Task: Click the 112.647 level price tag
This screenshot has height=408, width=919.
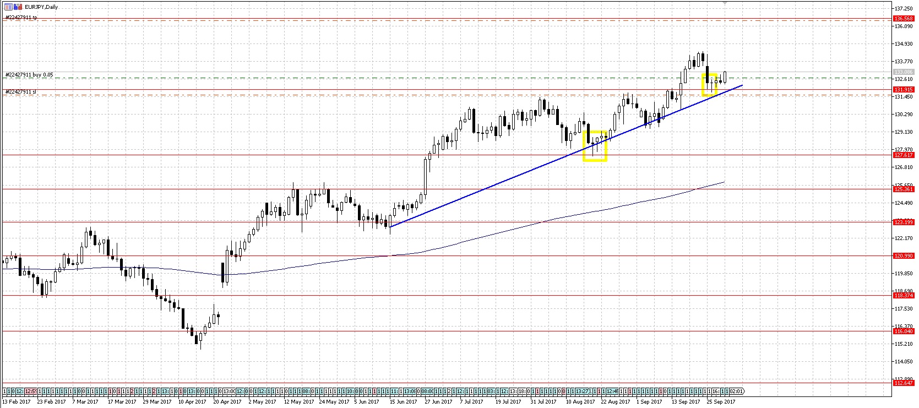Action: point(905,383)
